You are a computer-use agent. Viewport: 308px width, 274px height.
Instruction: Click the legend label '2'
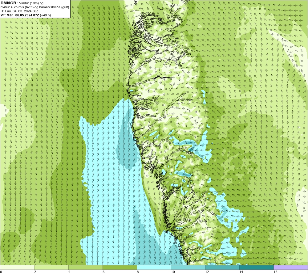tap(35, 272)
